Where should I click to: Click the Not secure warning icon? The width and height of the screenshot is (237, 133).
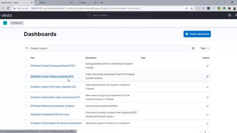14,8
